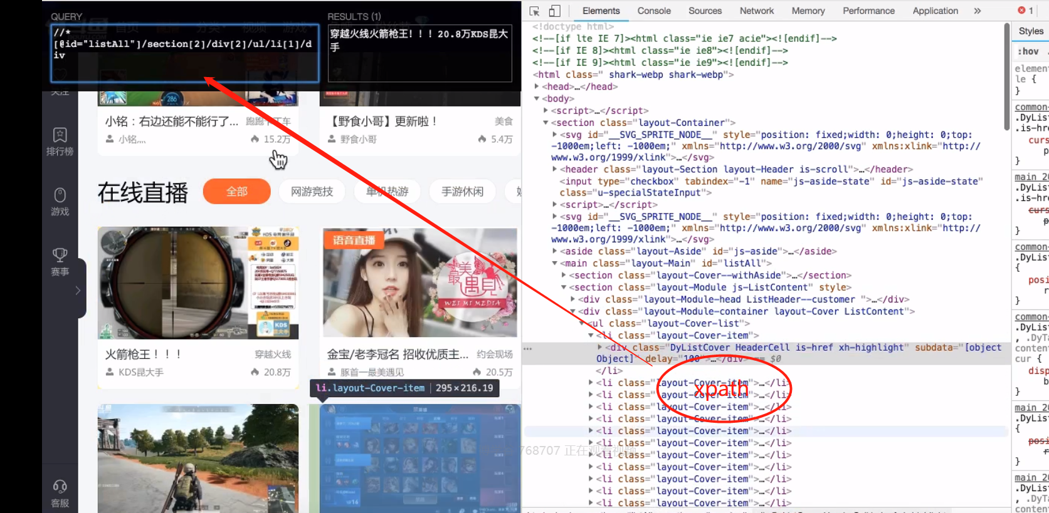Click the user icon beside 野食小哥
This screenshot has height=513, width=1049.
[x=332, y=139]
